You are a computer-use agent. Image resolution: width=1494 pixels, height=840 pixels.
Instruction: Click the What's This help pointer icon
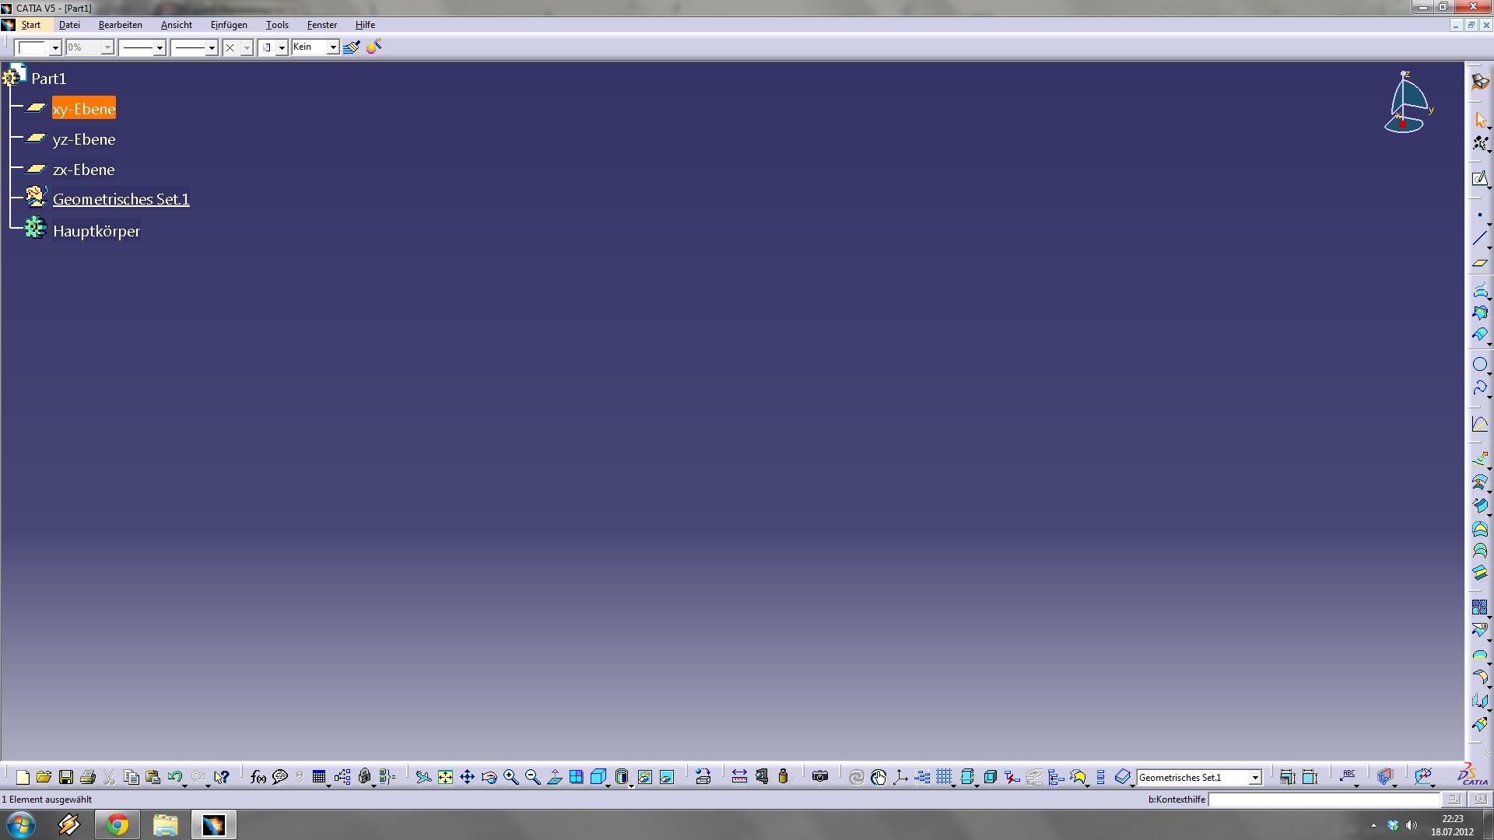coord(222,777)
